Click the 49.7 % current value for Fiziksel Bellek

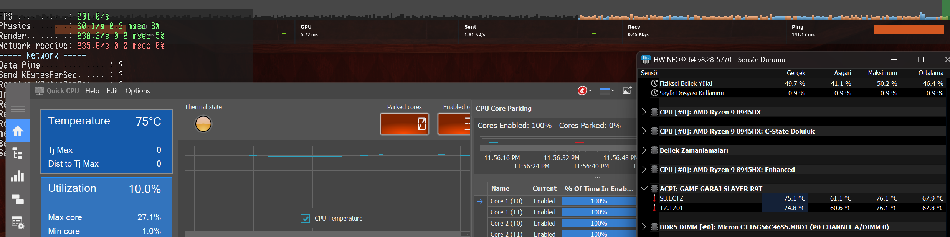(x=795, y=83)
